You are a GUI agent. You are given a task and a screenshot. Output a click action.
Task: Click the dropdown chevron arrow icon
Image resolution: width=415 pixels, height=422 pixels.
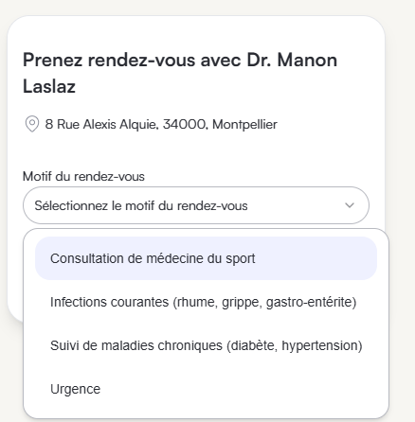[350, 205]
